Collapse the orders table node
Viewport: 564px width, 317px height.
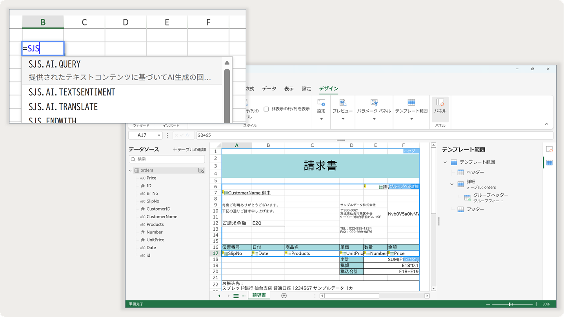click(x=131, y=171)
